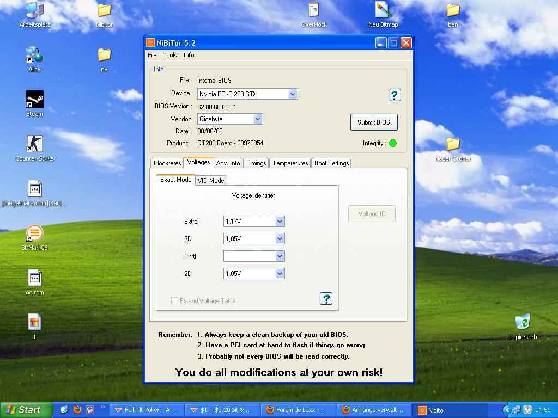Screen dimensions: 558x418
Task: Click the taskbar clock showing 04:51
Action: [542, 410]
